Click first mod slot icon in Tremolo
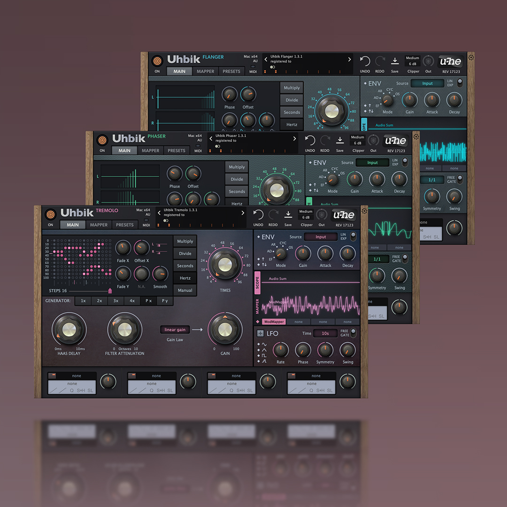This screenshot has height=507, width=507. [52, 376]
